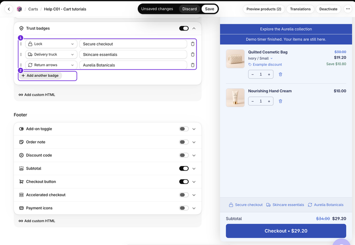Turn off the Subtotal switch
Image resolution: width=355 pixels, height=245 pixels.
pyautogui.click(x=184, y=168)
